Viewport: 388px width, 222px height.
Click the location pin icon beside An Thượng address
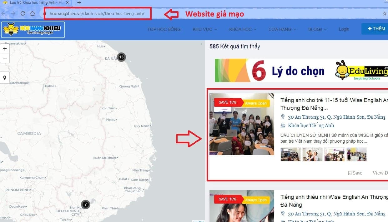point(283,117)
